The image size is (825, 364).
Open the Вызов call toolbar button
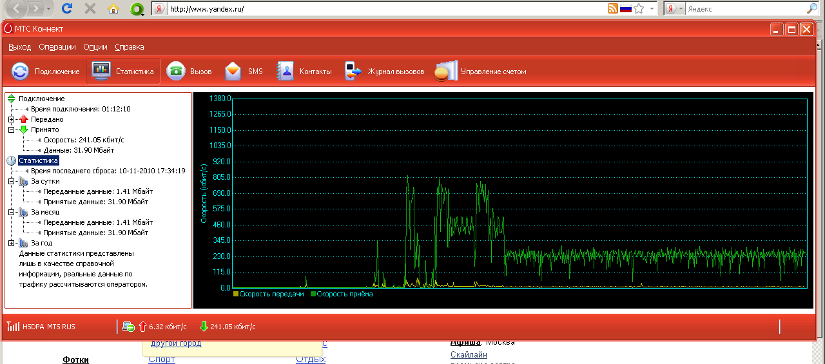(189, 72)
